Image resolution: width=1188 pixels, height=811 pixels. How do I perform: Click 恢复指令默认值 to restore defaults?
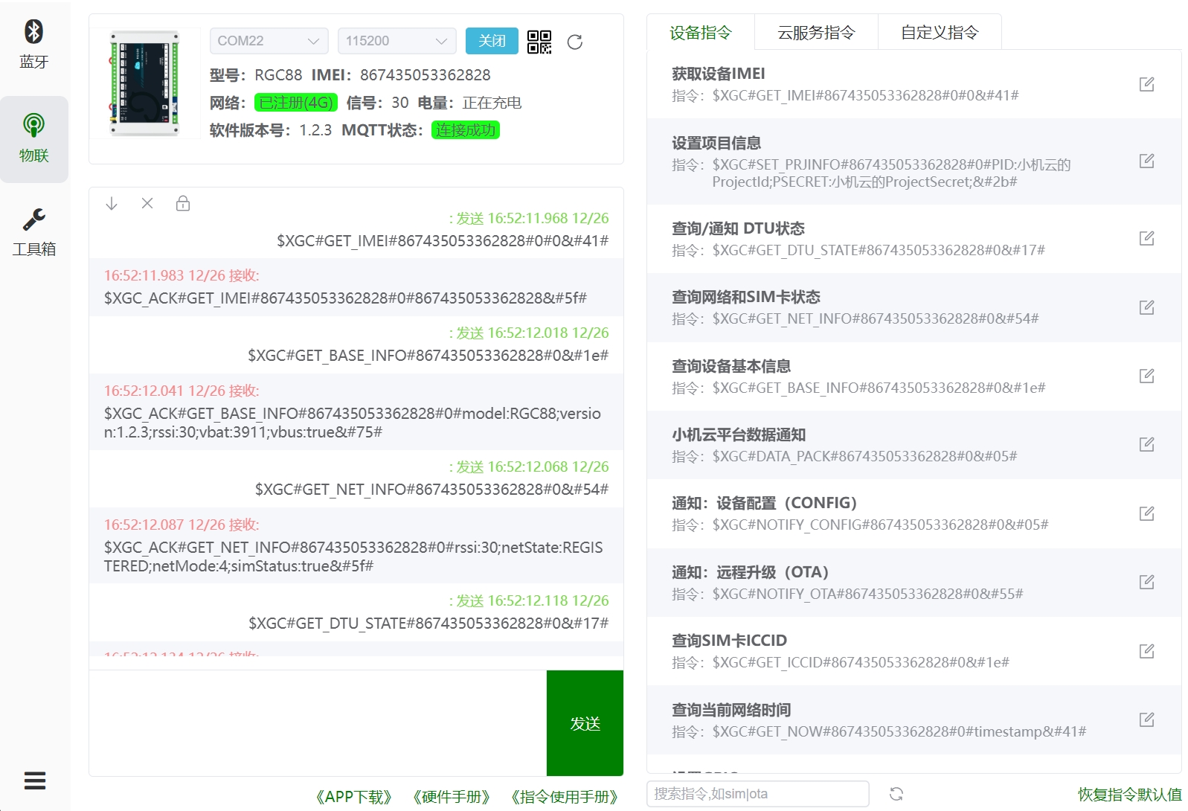point(1129,794)
